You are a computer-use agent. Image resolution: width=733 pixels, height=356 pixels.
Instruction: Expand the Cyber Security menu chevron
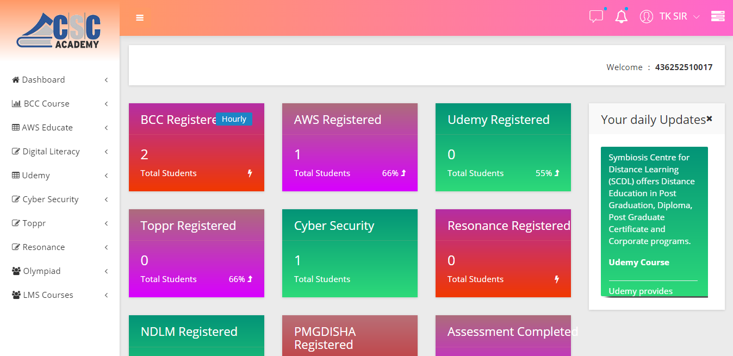pos(106,199)
